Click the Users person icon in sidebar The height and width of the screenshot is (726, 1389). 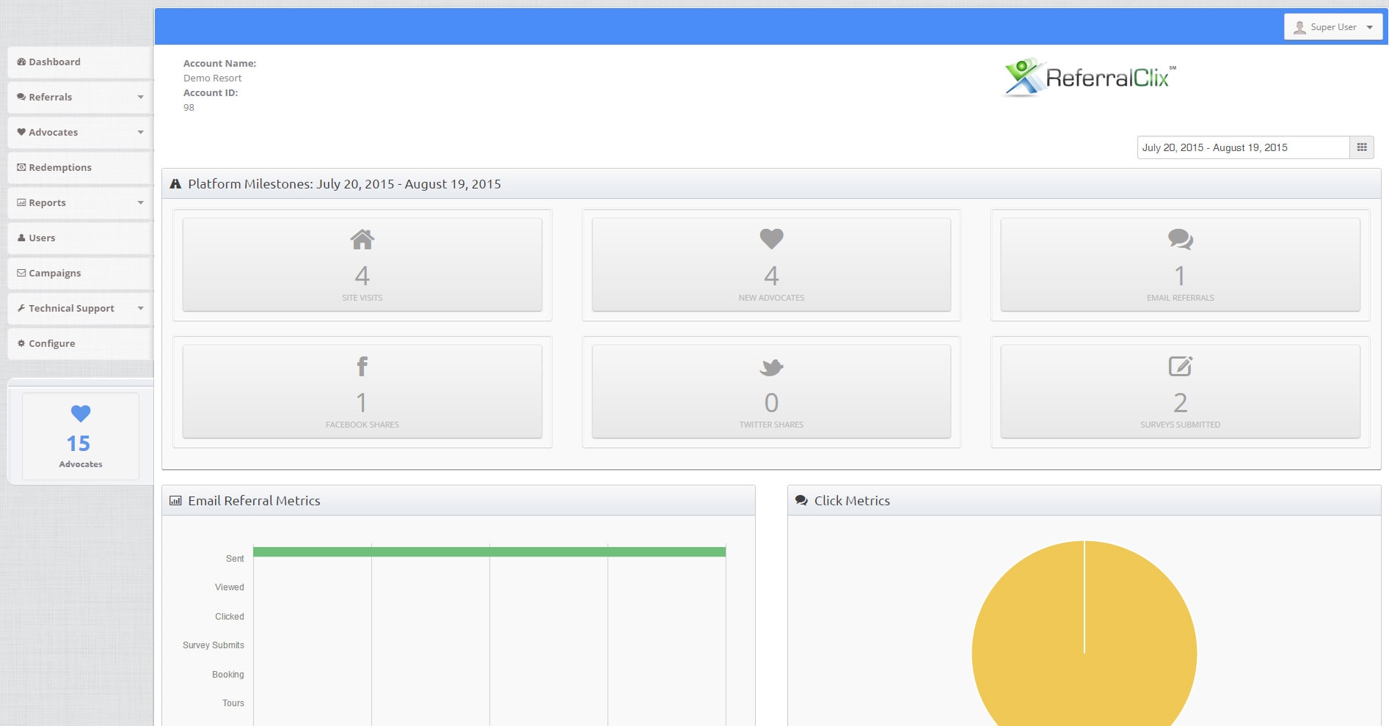pos(21,238)
